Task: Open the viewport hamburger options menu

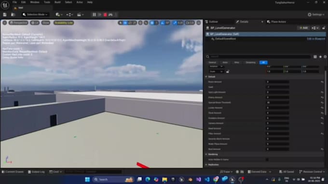Action: [4, 23]
